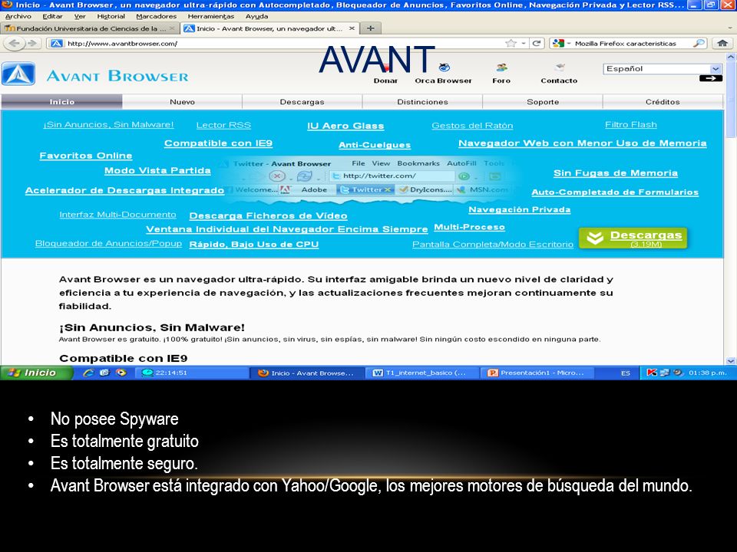Follow the Anti-Cuelgues link
Image resolution: width=737 pixels, height=552 pixels.
point(375,145)
